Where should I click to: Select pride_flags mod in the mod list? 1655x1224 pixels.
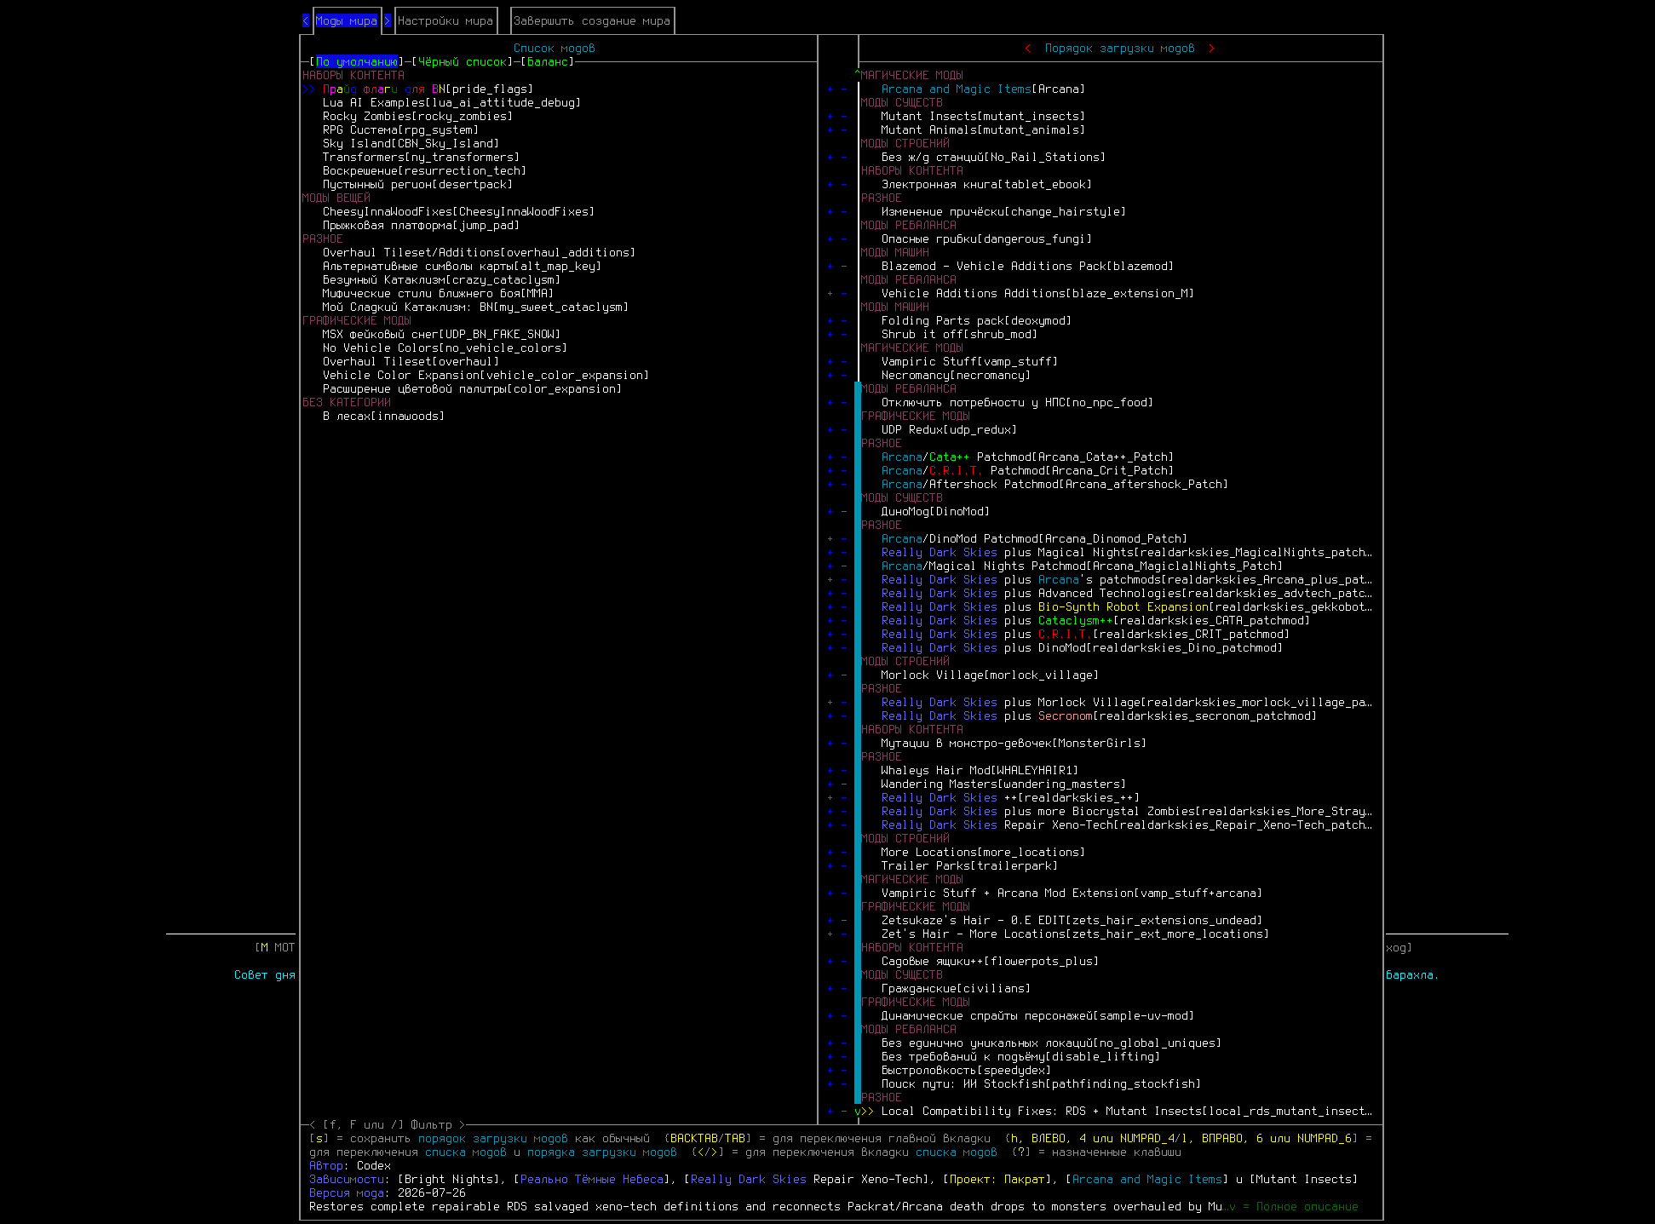[428, 89]
